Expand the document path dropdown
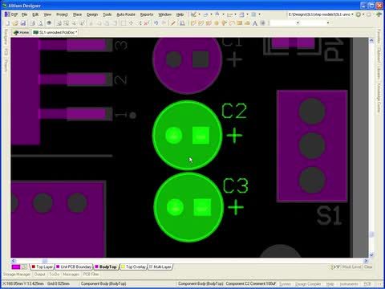The height and width of the screenshot is (289, 385). pyautogui.click(x=352, y=14)
